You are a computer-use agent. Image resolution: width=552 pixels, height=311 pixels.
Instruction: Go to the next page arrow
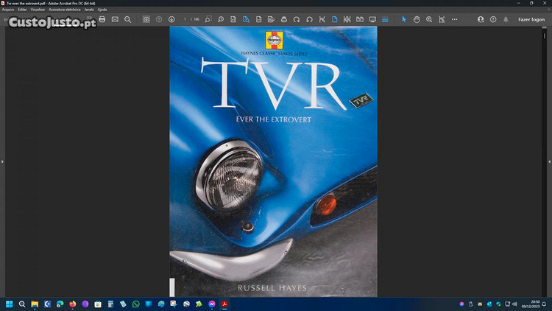pos(171,19)
